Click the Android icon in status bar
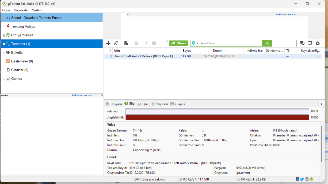The height and width of the screenshot is (184, 328). click(311, 179)
